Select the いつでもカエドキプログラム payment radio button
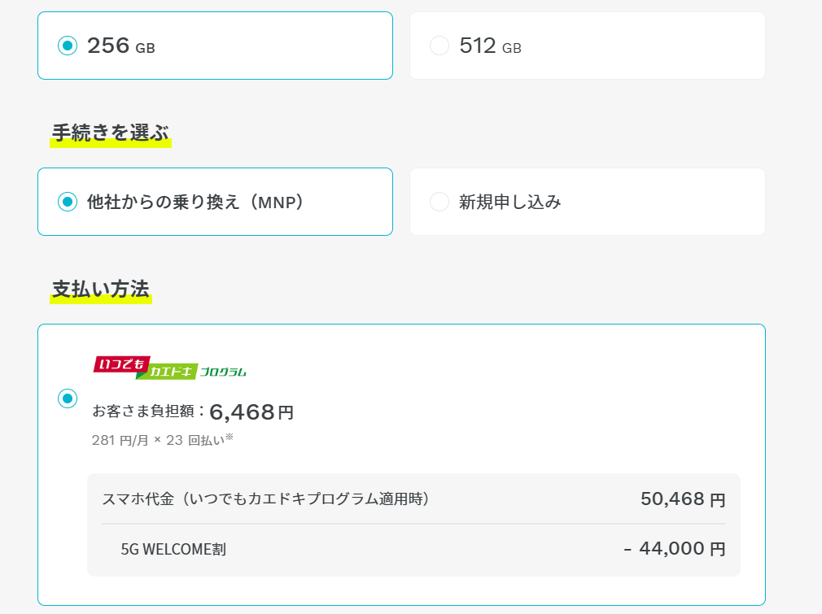This screenshot has height=614, width=822. tap(68, 398)
